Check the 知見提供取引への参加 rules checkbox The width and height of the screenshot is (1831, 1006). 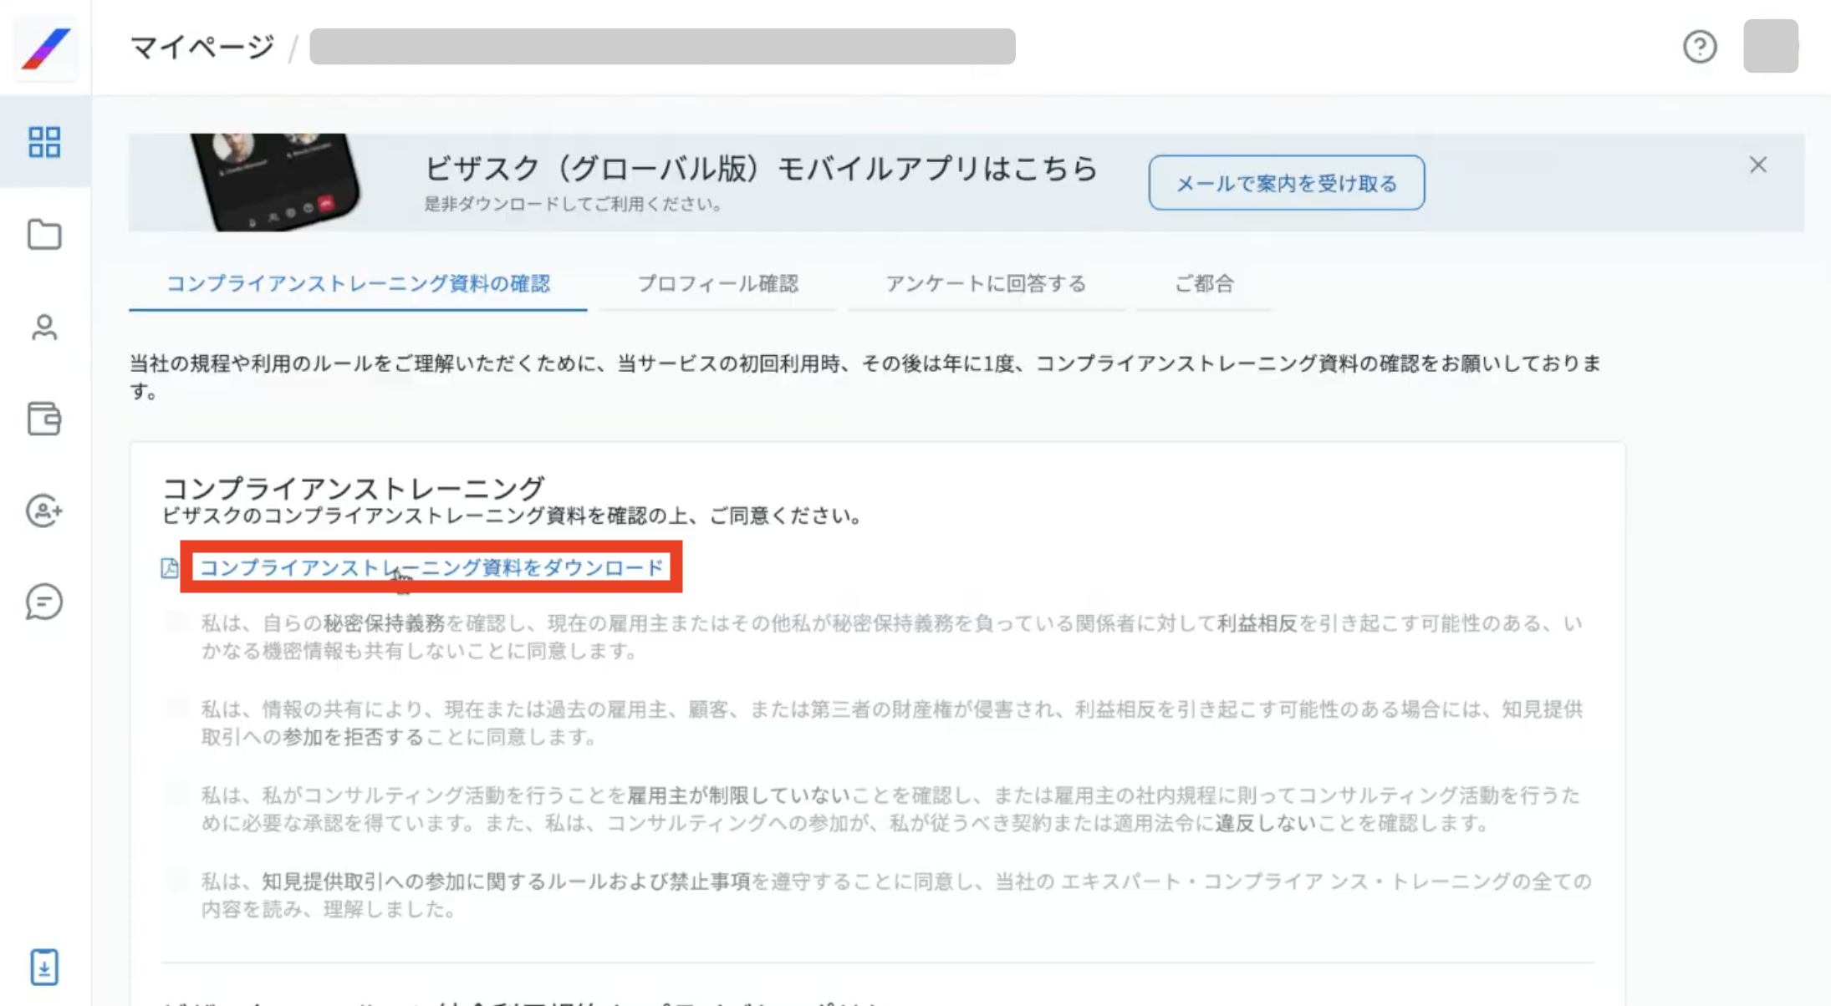(176, 880)
